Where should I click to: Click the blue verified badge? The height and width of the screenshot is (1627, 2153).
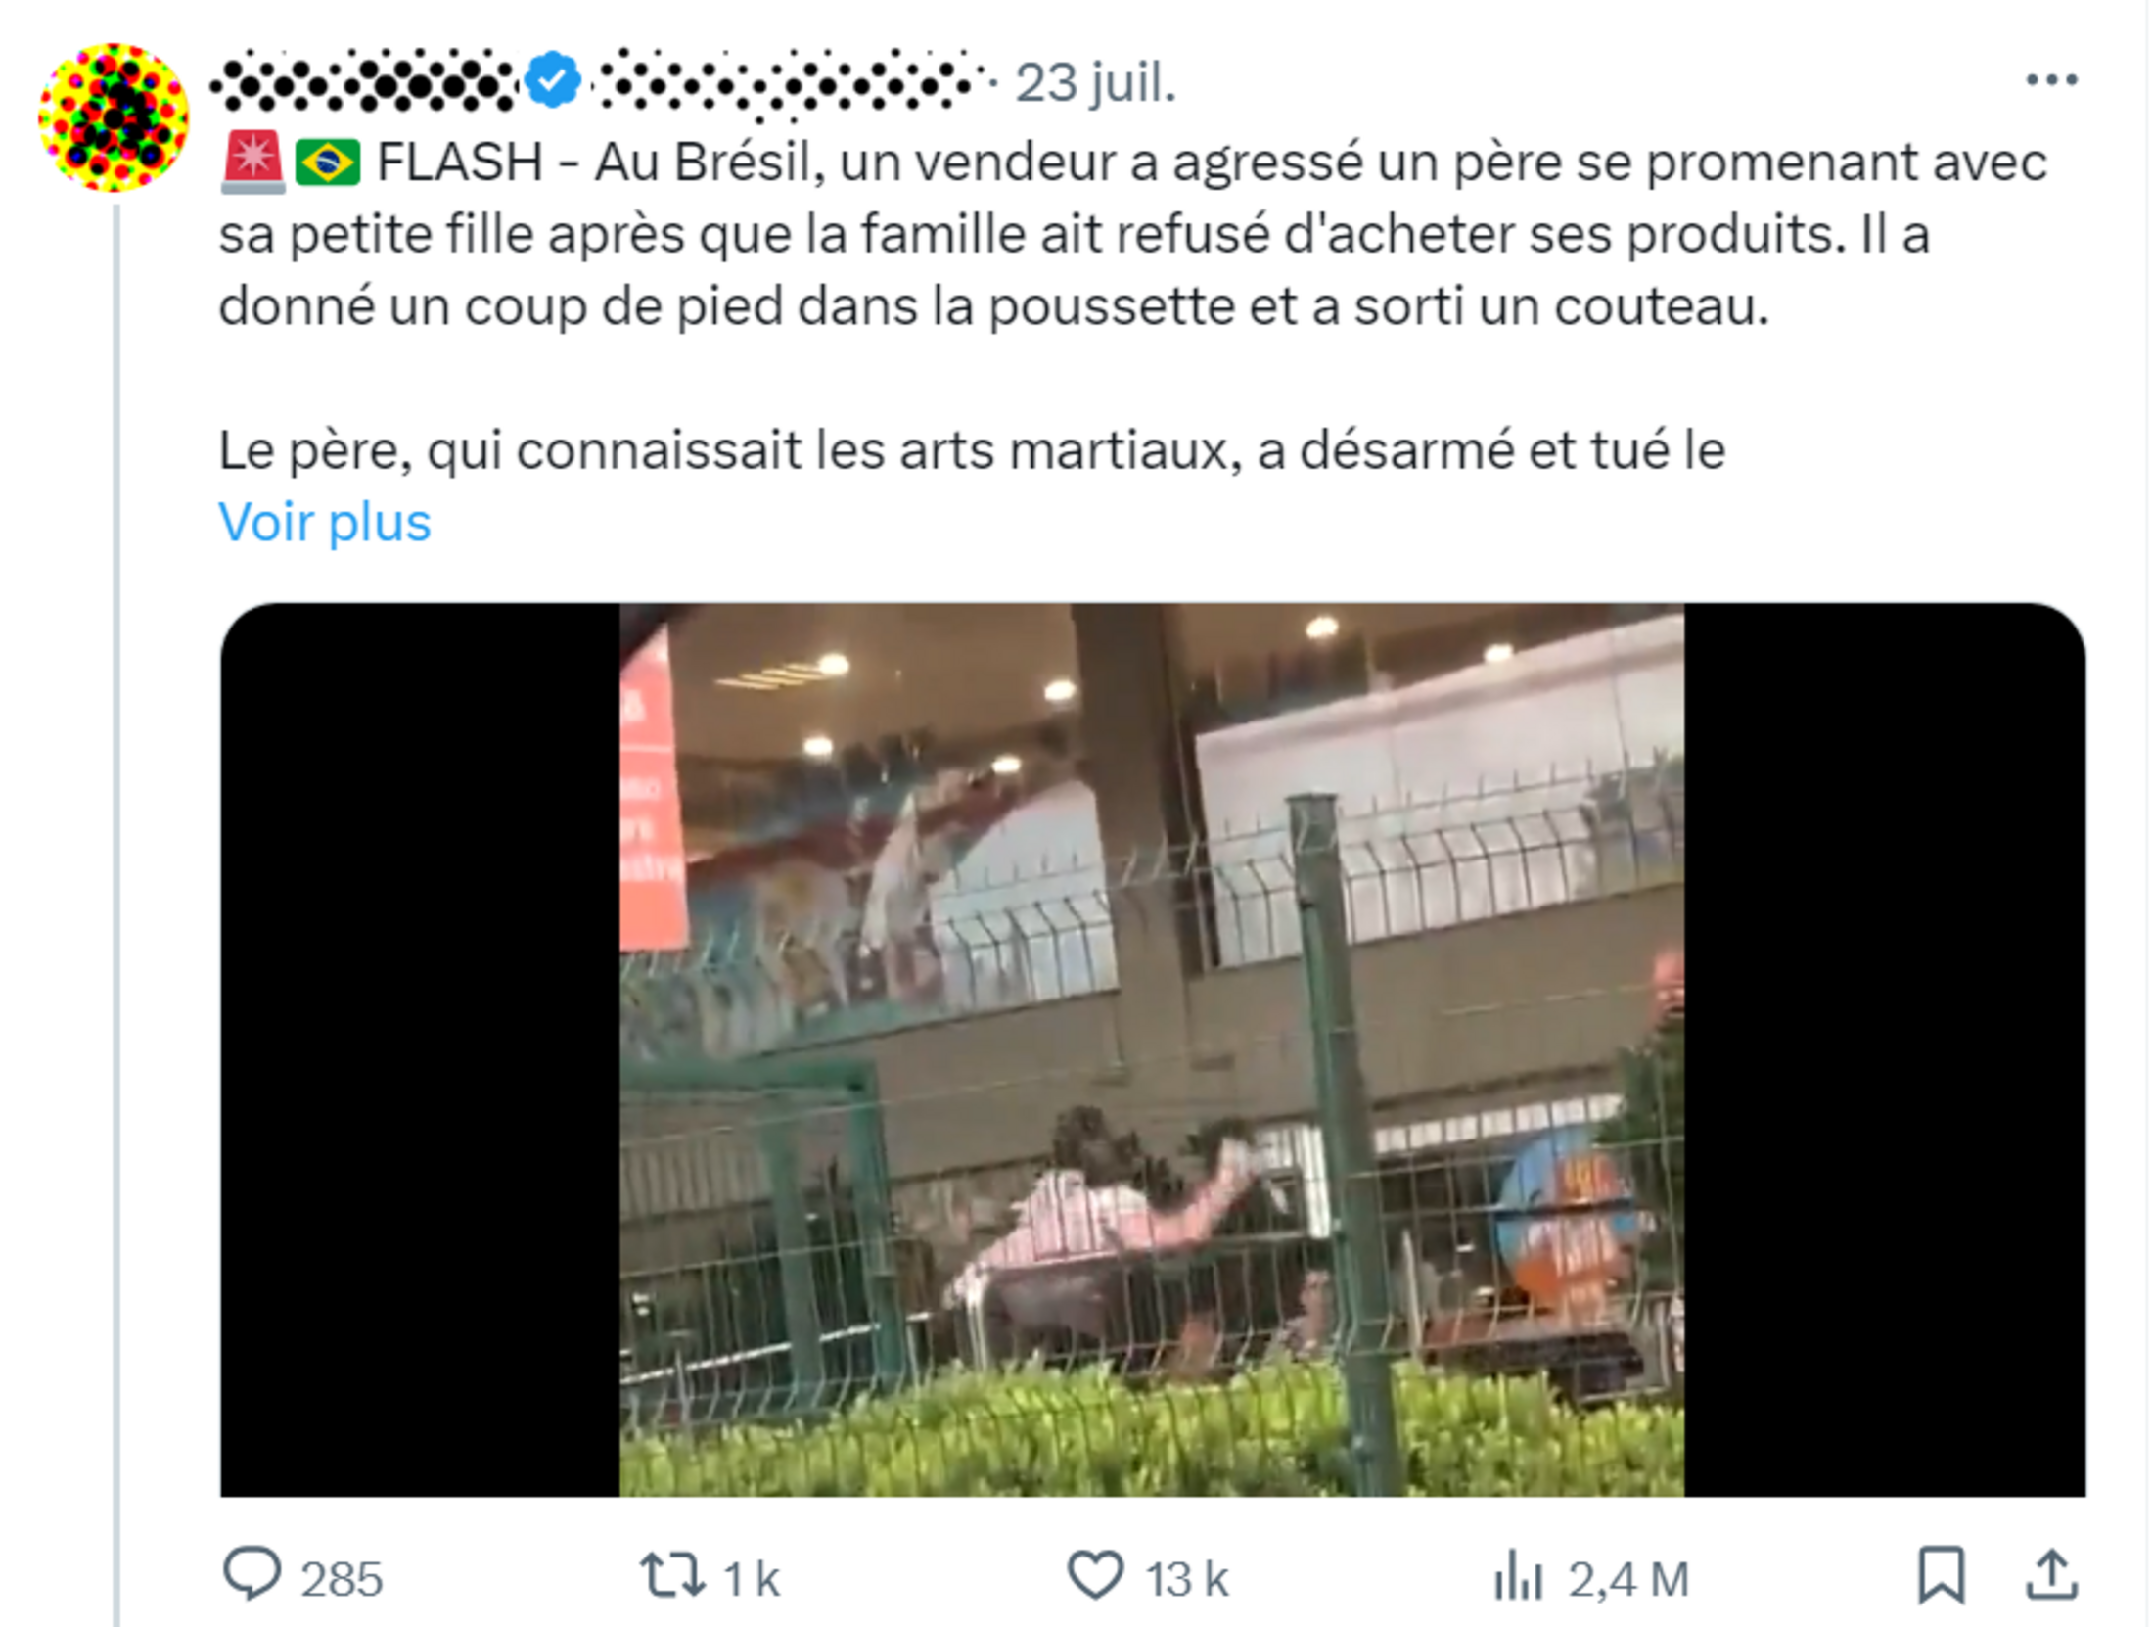pyautogui.click(x=553, y=80)
